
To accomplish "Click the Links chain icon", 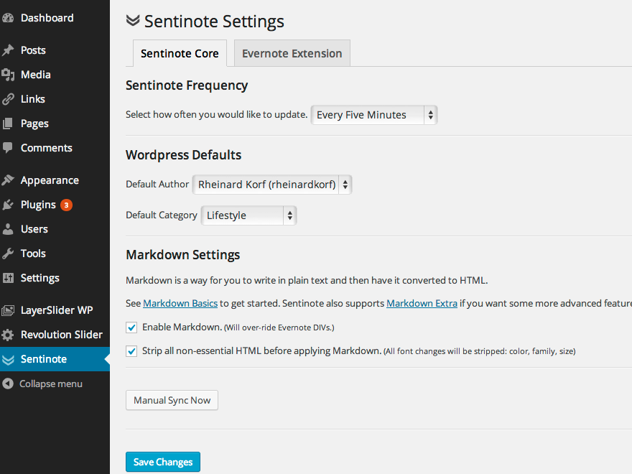I will (8, 99).
